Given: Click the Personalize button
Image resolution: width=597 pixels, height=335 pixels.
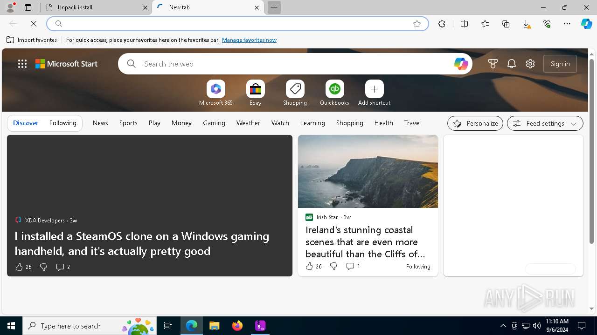Looking at the screenshot, I should coord(475,123).
